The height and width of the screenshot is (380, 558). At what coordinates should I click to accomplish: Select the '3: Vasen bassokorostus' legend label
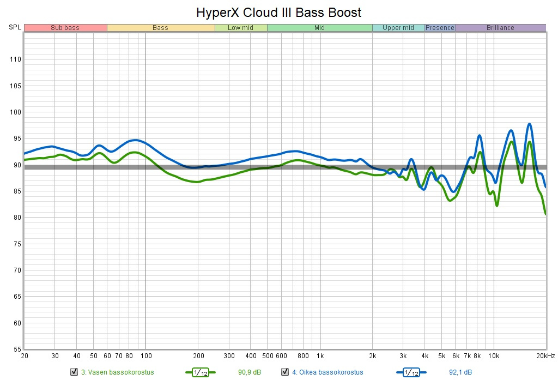[x=118, y=372]
